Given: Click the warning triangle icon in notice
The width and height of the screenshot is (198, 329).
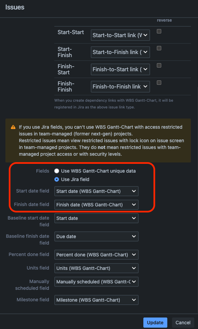Looking at the screenshot, I should [x=13, y=127].
